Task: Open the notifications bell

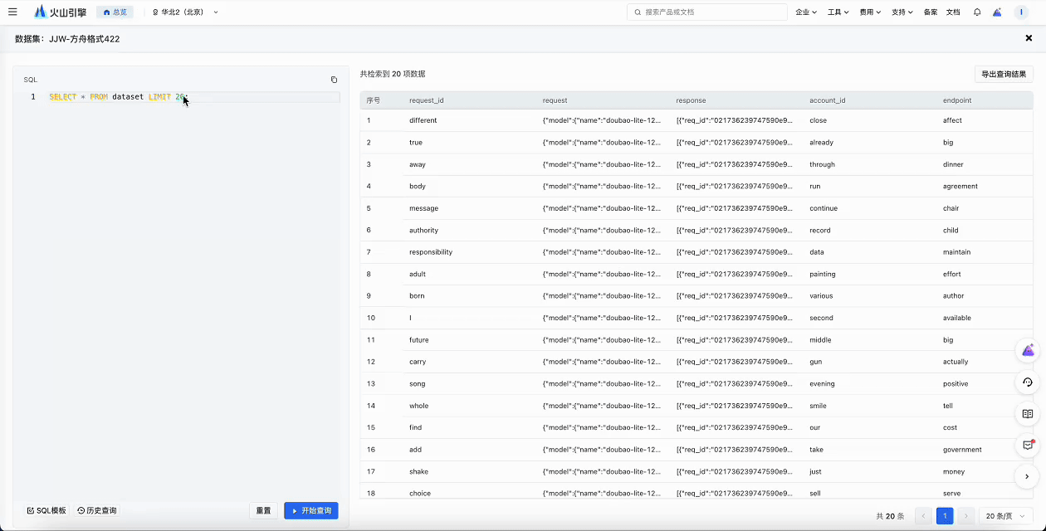Action: pos(977,12)
